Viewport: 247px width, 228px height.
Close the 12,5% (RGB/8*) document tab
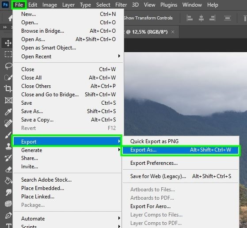point(173,32)
